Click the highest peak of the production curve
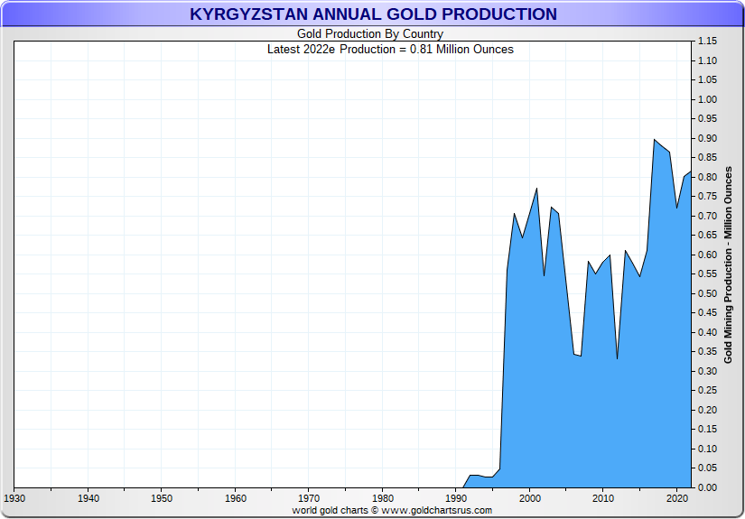Viewport: 745px width, 519px height. click(654, 140)
